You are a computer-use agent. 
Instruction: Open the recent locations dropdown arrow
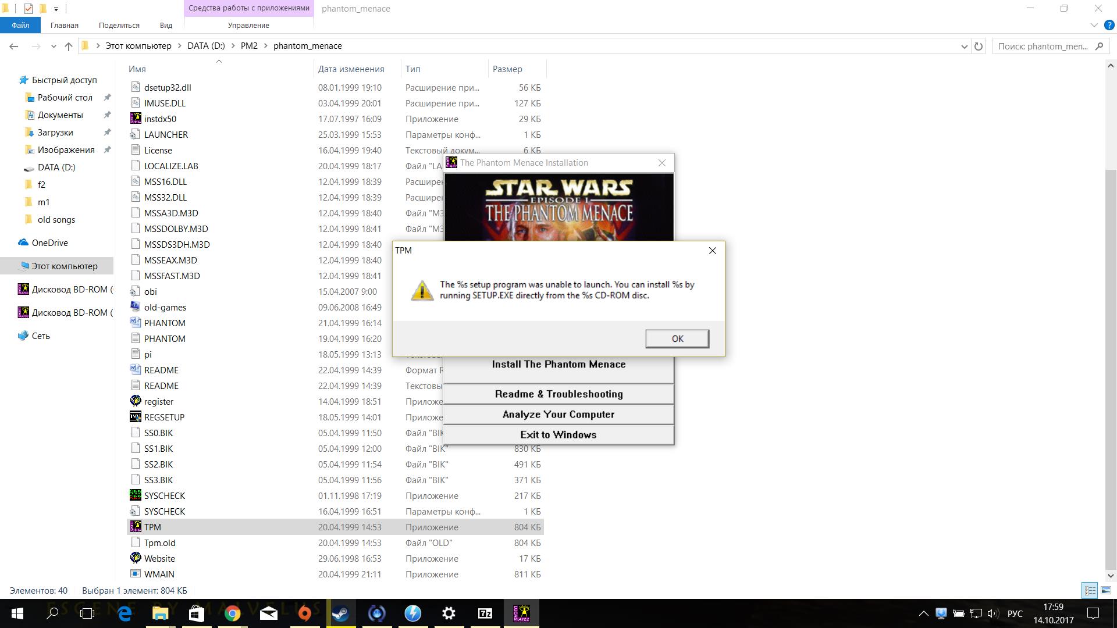(54, 46)
